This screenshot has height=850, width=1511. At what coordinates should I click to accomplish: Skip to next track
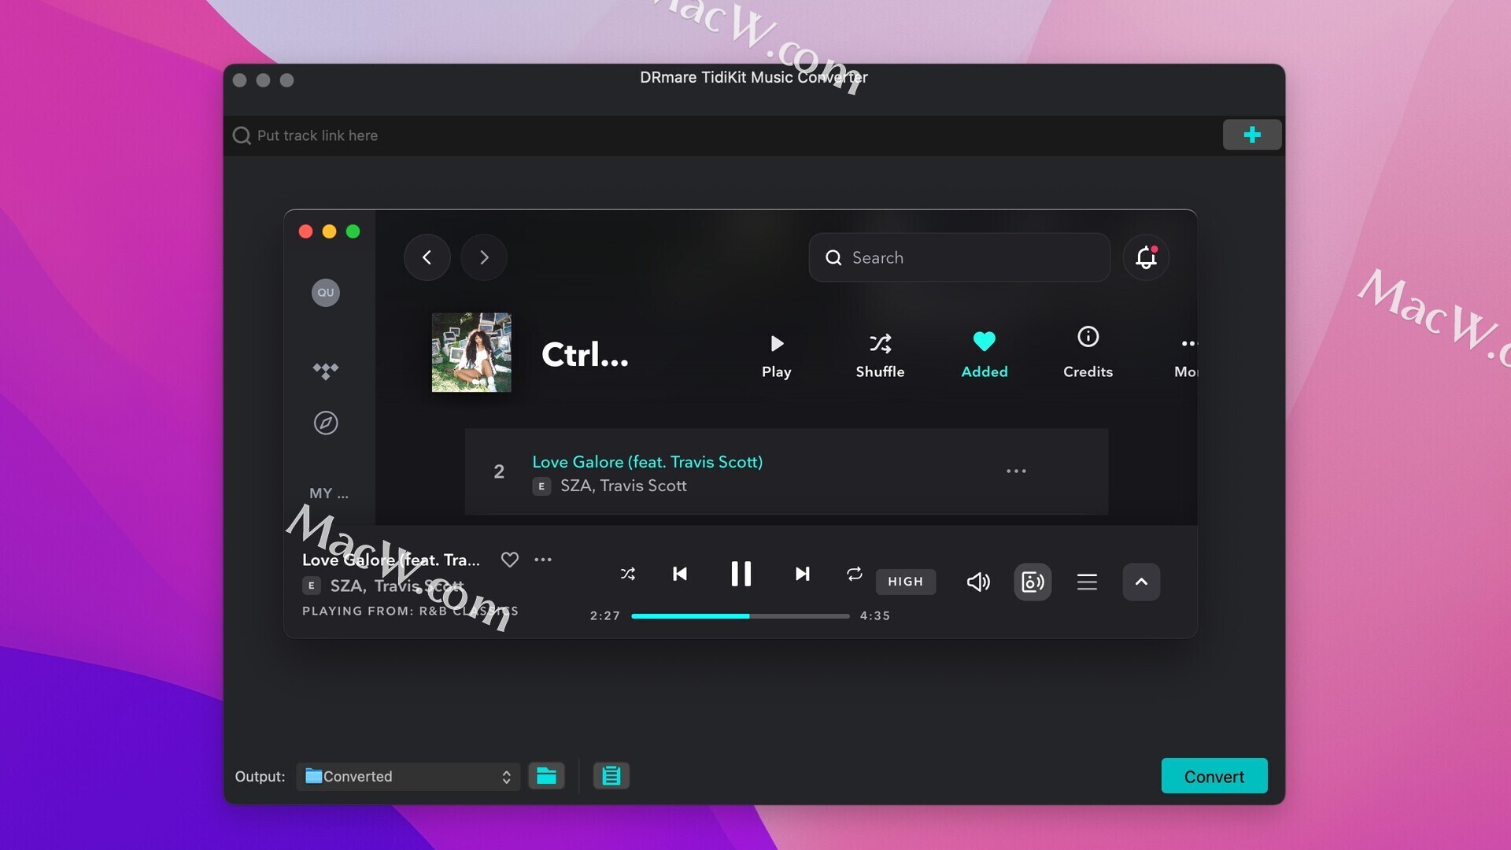pos(802,574)
